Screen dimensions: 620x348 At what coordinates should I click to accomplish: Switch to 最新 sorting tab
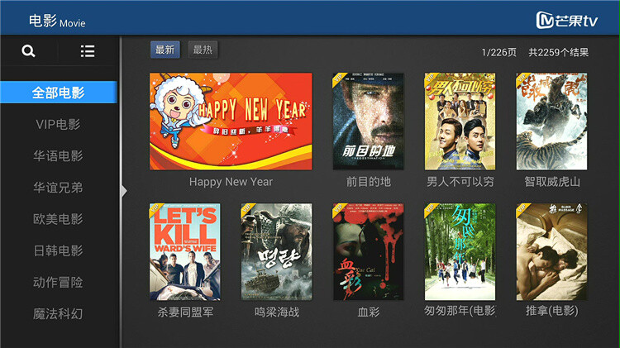click(165, 50)
